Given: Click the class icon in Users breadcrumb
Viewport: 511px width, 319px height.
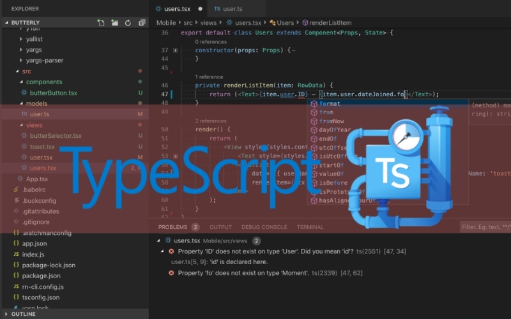Looking at the screenshot, I should (273, 23).
